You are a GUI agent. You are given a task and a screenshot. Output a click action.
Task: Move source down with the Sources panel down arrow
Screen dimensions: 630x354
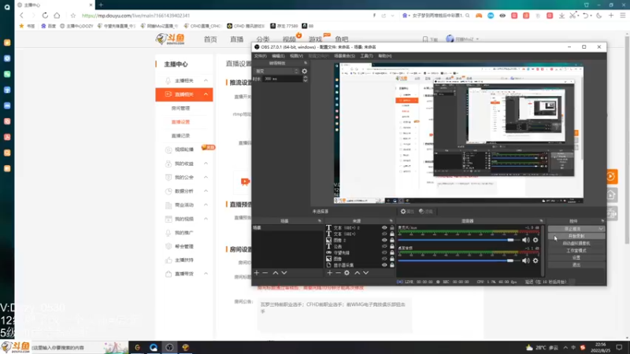pos(365,273)
